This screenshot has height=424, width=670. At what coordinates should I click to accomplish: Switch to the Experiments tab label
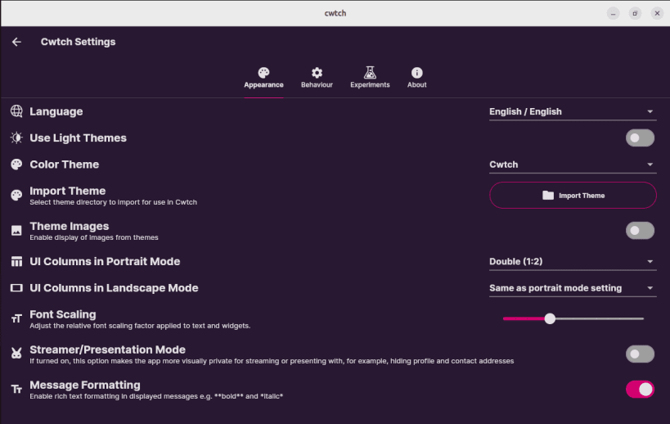click(370, 85)
